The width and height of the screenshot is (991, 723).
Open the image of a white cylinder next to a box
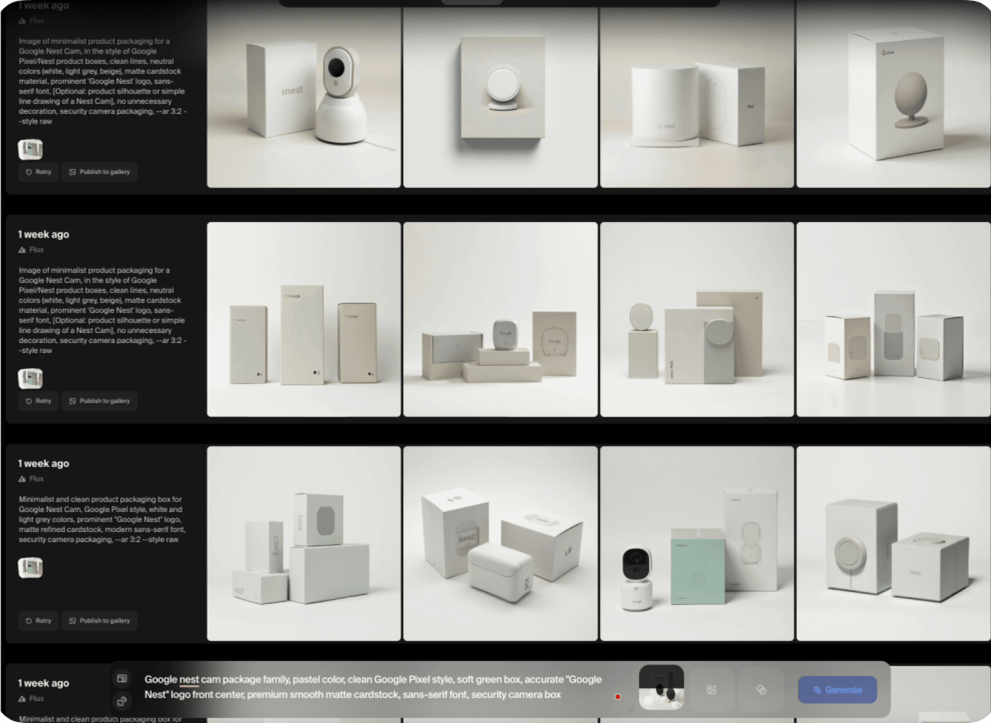697,94
